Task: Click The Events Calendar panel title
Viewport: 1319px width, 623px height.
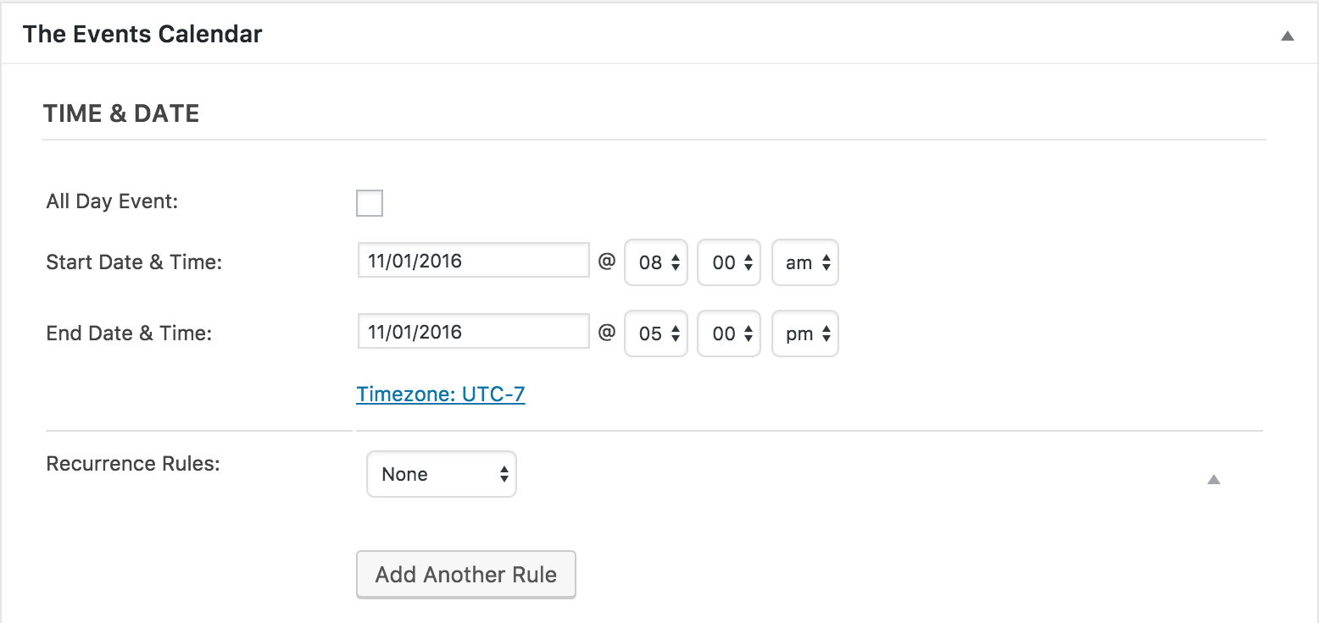Action: [x=142, y=35]
